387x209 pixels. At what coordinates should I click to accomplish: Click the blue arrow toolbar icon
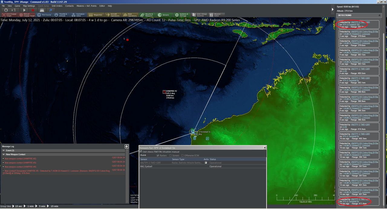[50, 10]
